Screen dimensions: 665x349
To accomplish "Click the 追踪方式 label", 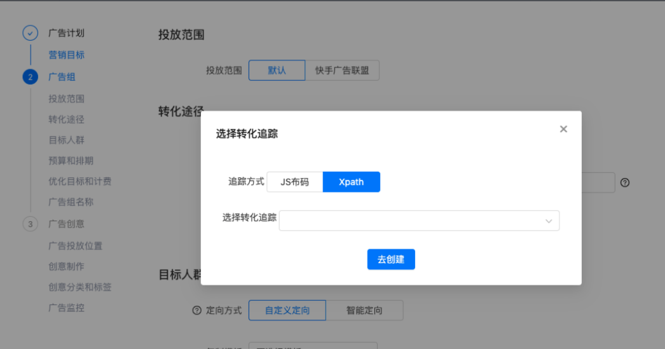I will coord(246,182).
